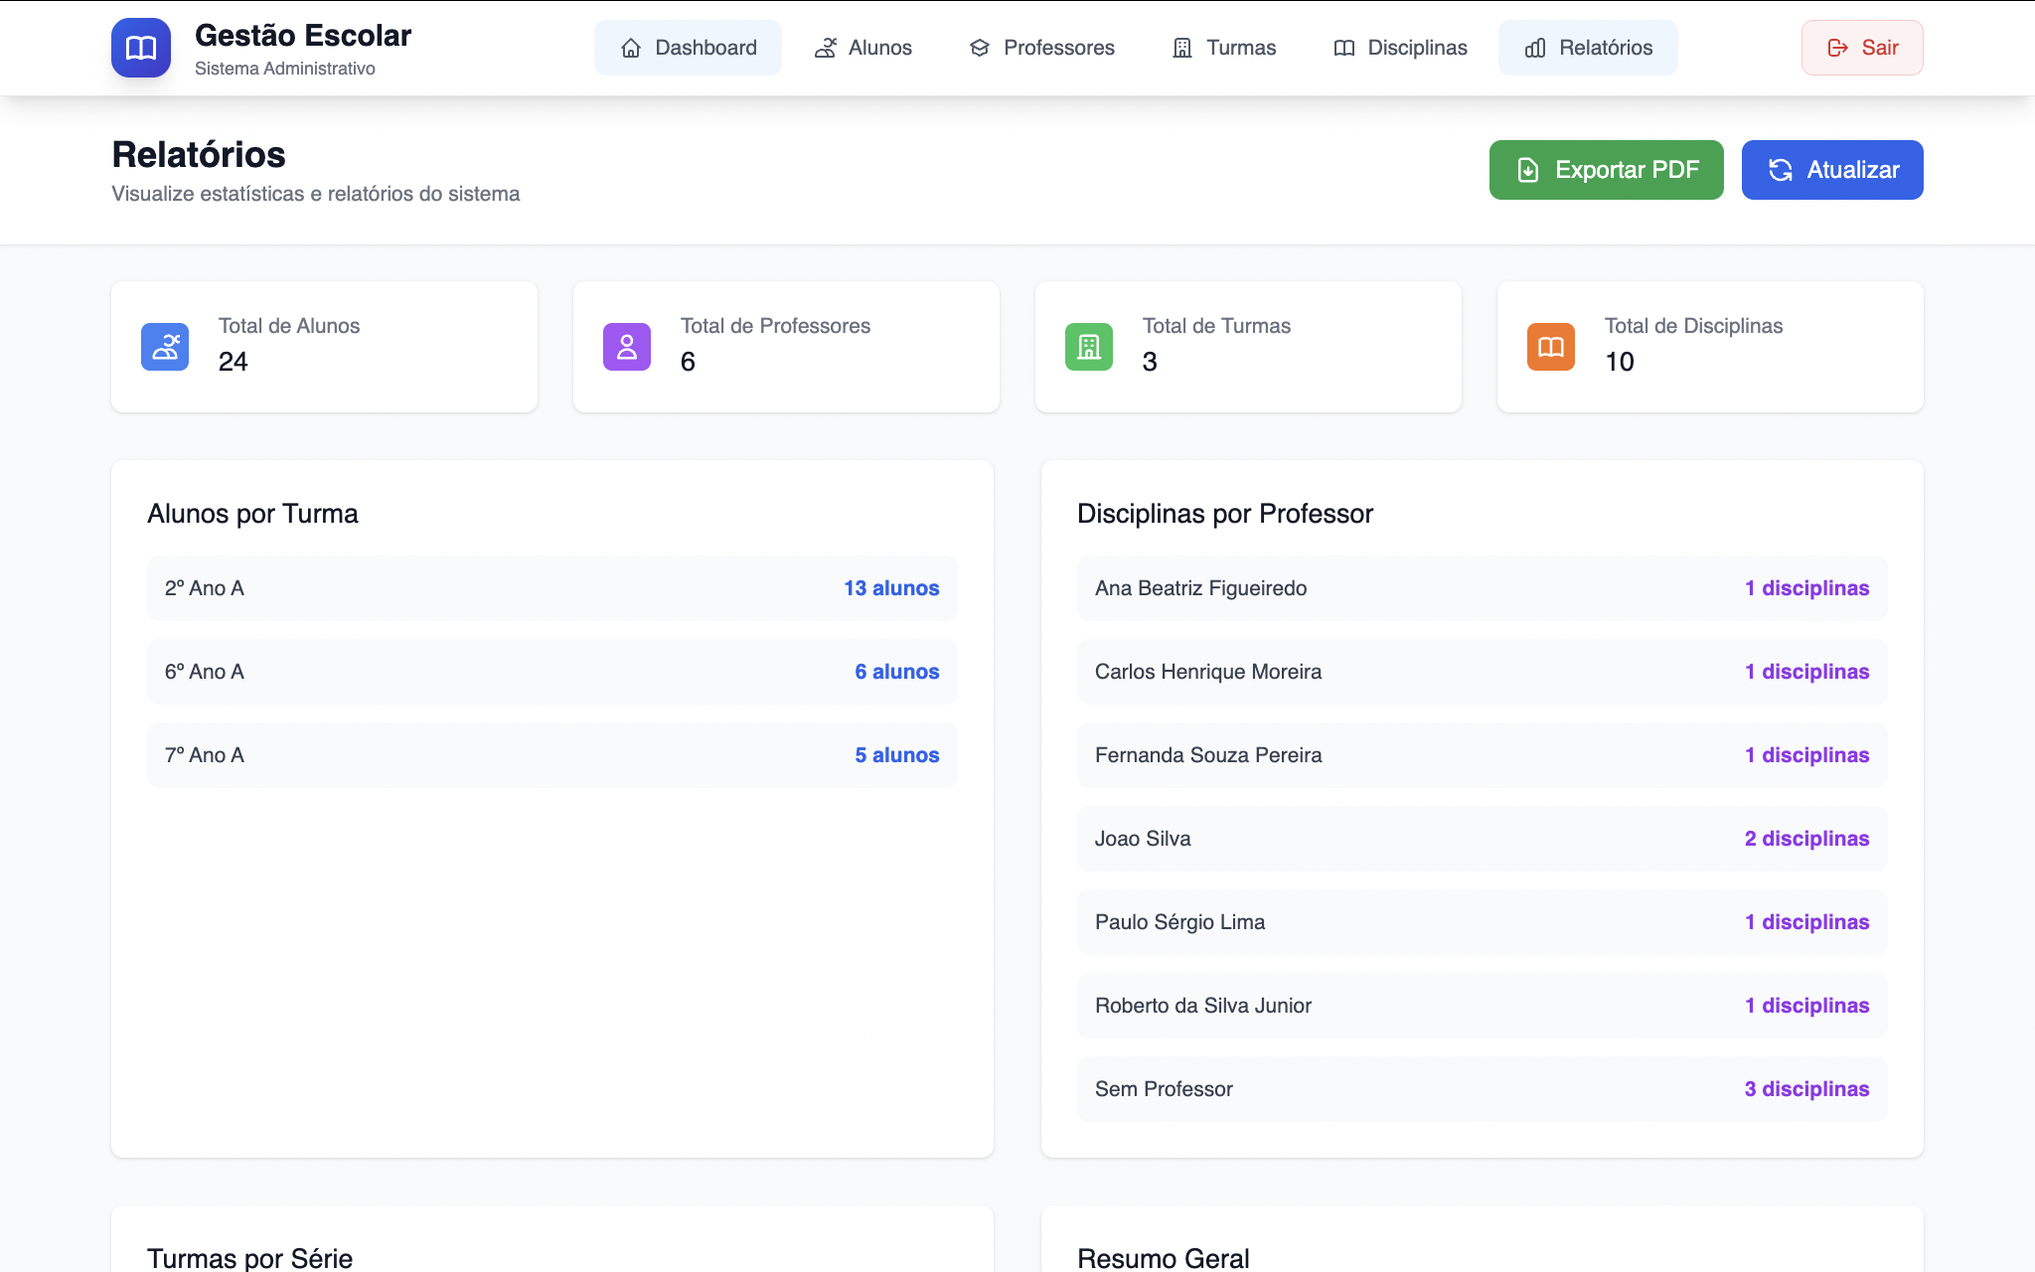Click the blue Total de Alunos icon

click(165, 347)
